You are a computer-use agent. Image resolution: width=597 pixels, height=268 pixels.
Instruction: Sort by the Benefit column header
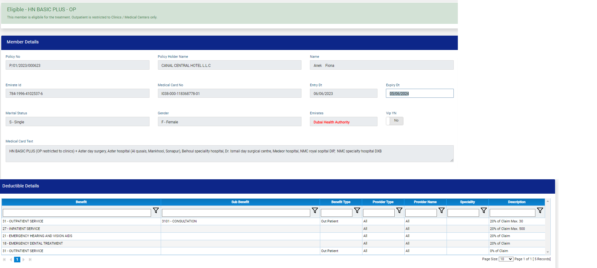pyautogui.click(x=81, y=202)
